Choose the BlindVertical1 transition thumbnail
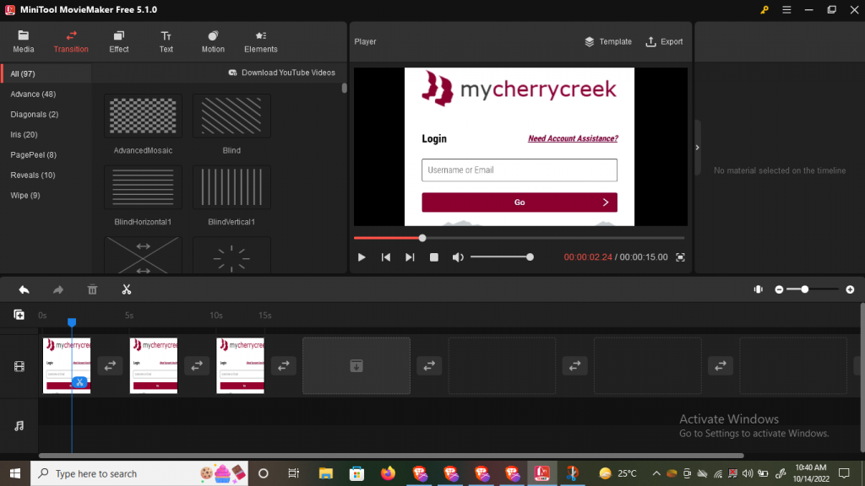 tap(231, 187)
